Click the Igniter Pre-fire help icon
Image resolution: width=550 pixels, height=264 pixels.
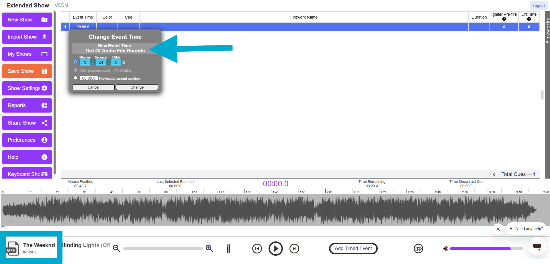pyautogui.click(x=504, y=19)
